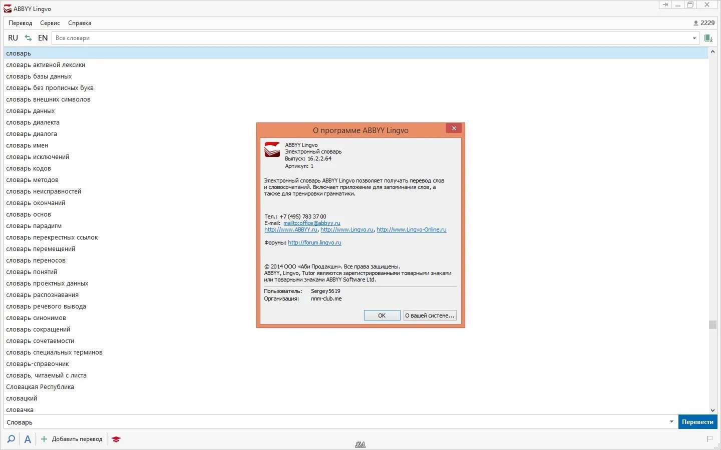Click the ABBYY Lingvo logo in the About dialog
Viewport: 721px width, 450px height.
coord(272,149)
